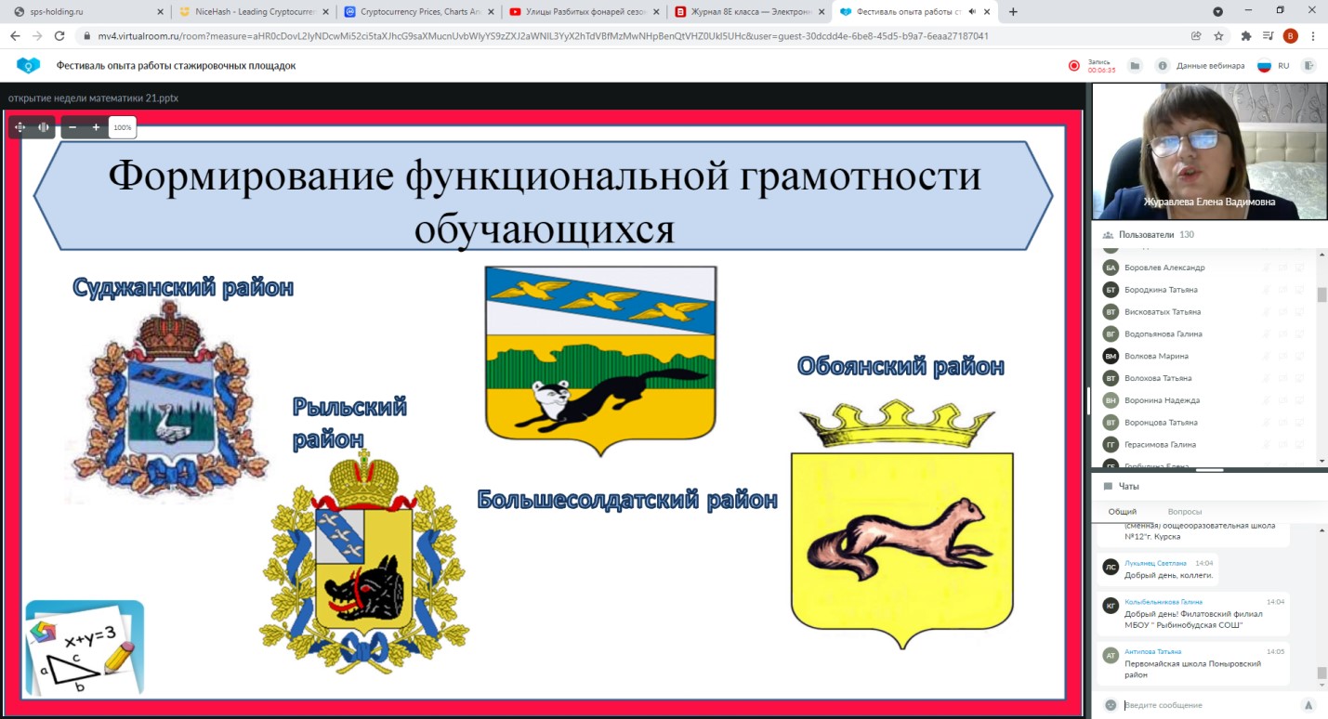Screen dimensions: 1328x719
Task: Click the Чаты panel header icon
Action: point(1108,486)
